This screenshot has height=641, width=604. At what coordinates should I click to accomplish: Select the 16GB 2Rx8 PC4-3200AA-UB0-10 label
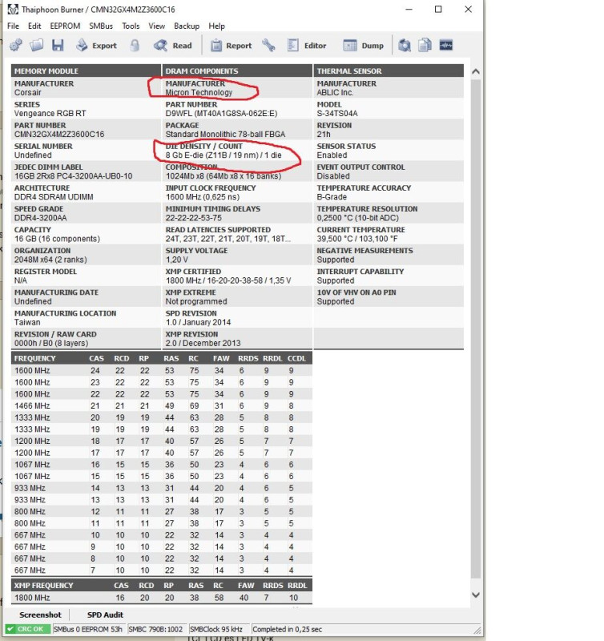click(x=73, y=176)
